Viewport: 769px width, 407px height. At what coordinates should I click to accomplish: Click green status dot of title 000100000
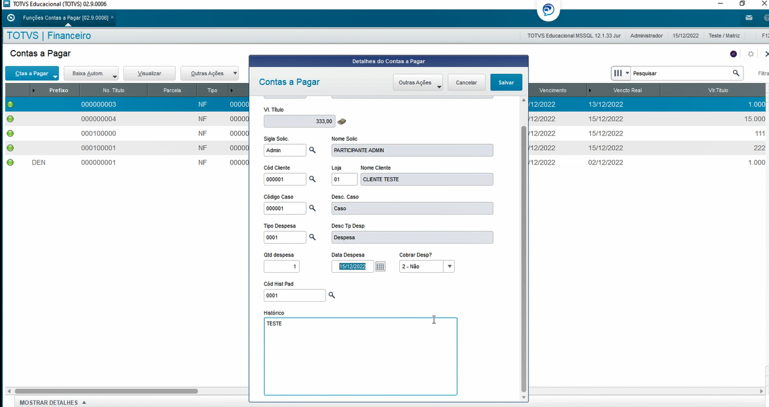pos(10,133)
